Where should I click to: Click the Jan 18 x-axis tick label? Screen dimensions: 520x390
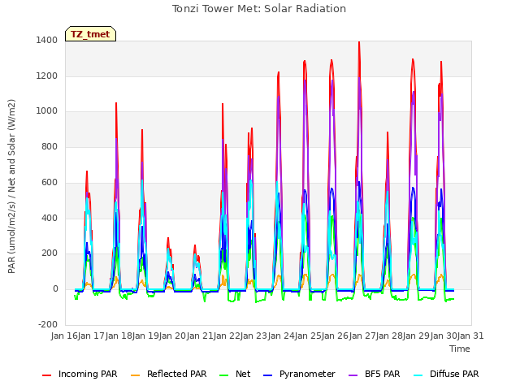coord(119,336)
